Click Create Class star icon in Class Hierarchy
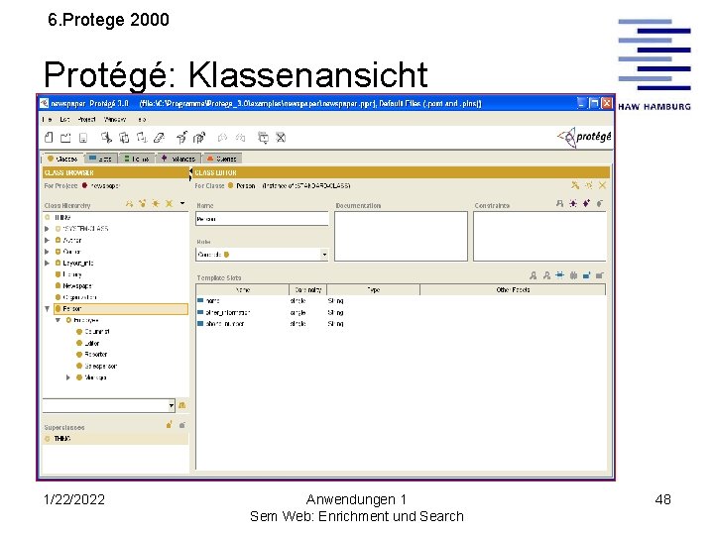Screen dimensions: 714x535 click(x=156, y=204)
